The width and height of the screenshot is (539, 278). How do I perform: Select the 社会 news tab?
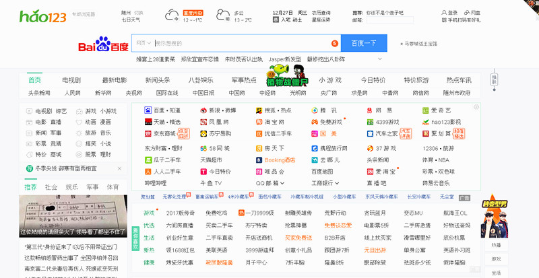coord(51,186)
